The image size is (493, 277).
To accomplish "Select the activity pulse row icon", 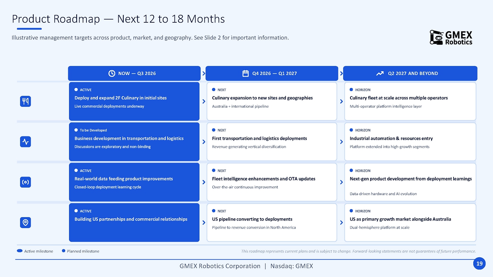I will coord(25,142).
